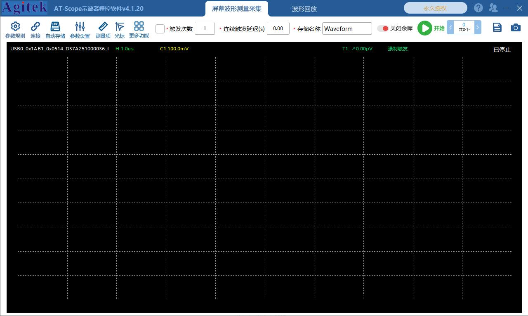
Task: Open 自动存储 auto-save icon
Action: click(x=55, y=27)
